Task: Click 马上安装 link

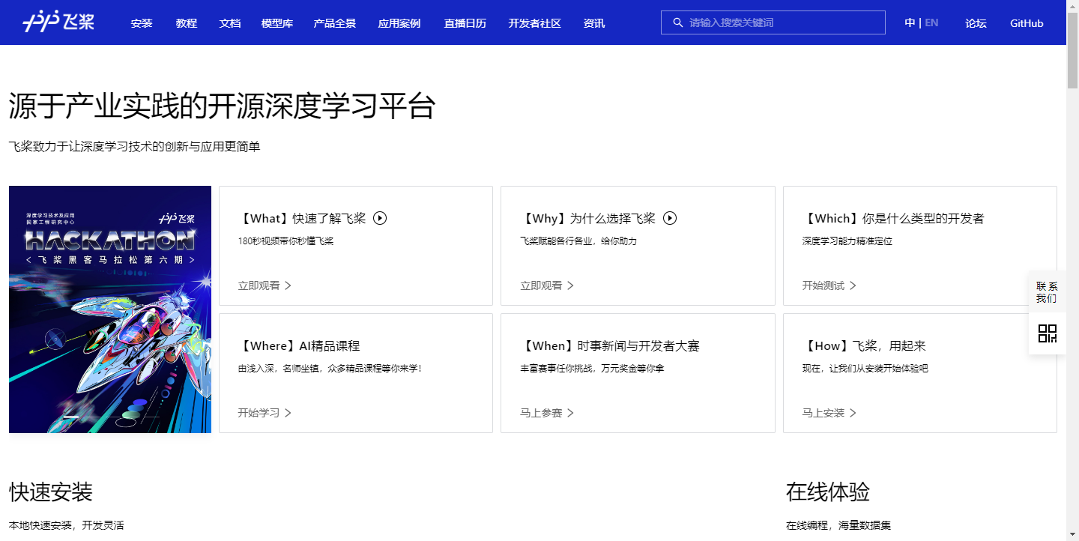Action: [x=823, y=413]
